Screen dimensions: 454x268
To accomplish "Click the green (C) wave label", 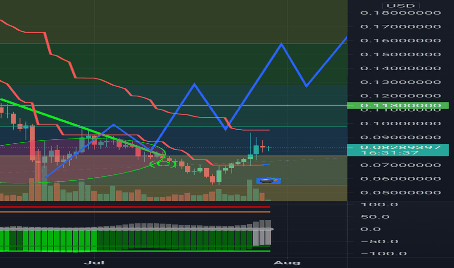I will point(163,164).
